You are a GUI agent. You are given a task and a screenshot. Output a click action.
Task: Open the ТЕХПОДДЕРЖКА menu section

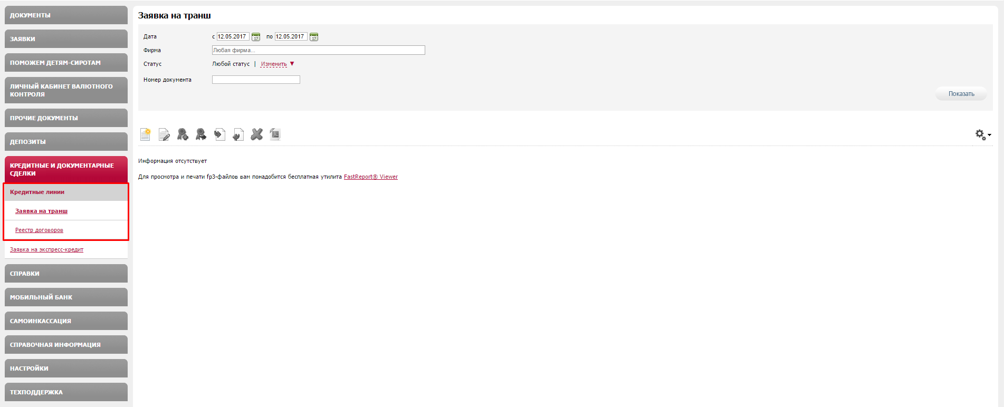(66, 392)
